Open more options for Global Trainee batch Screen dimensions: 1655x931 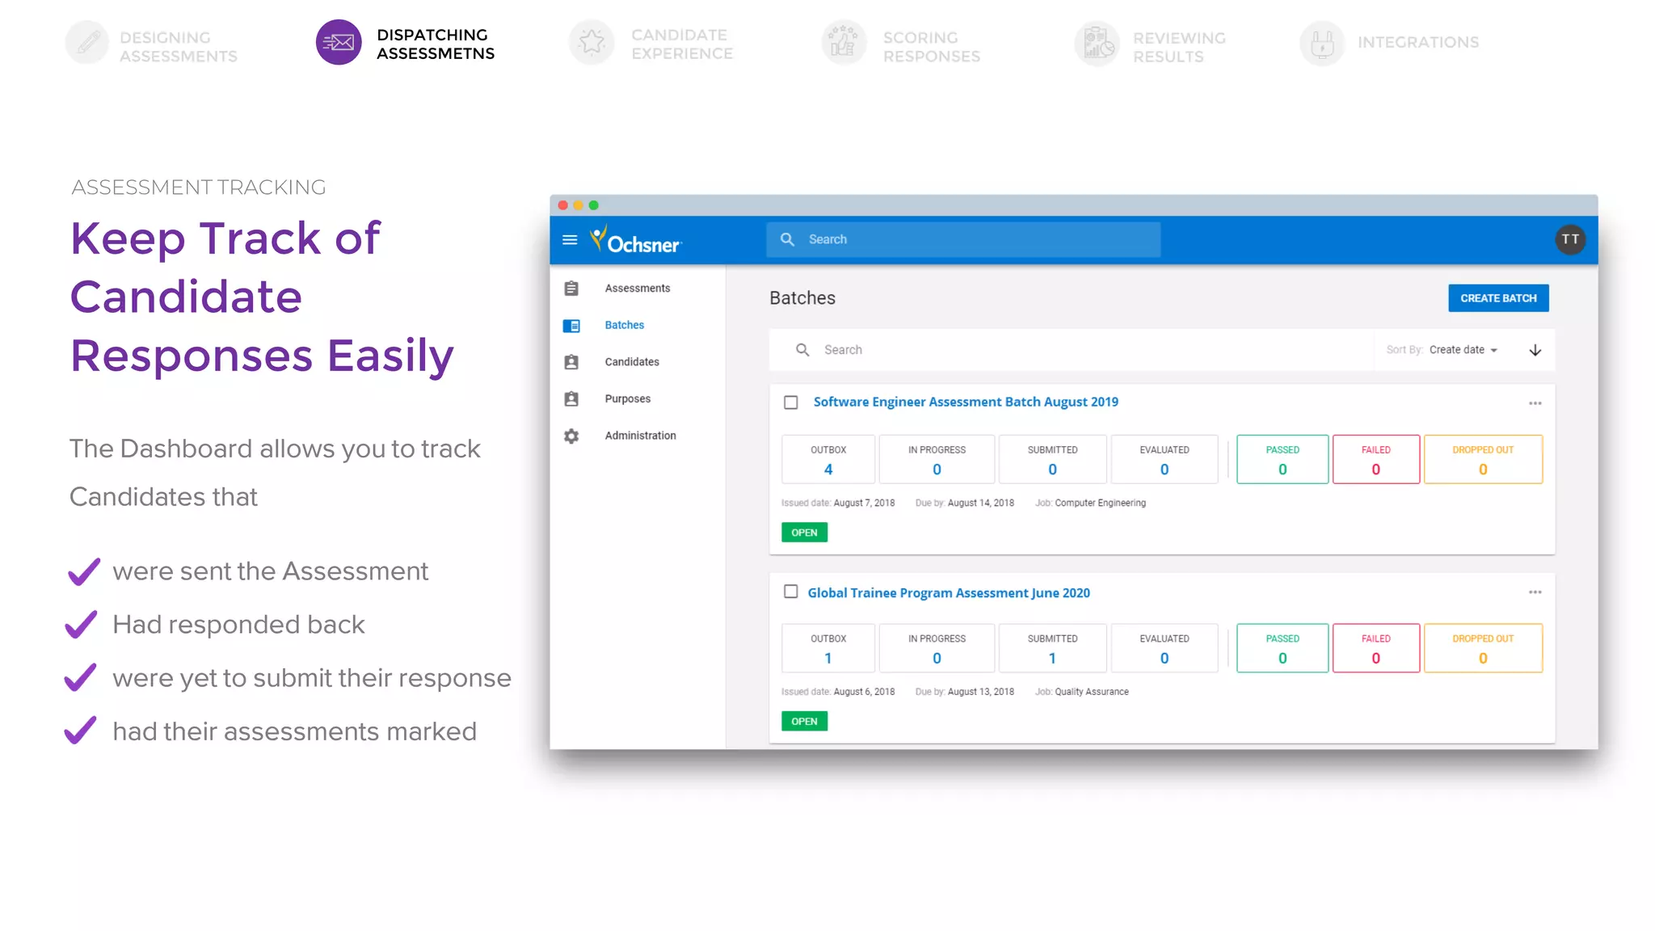[x=1535, y=592]
